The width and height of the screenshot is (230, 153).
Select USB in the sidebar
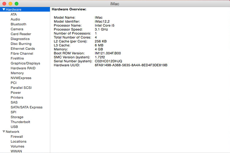[x=14, y=127]
